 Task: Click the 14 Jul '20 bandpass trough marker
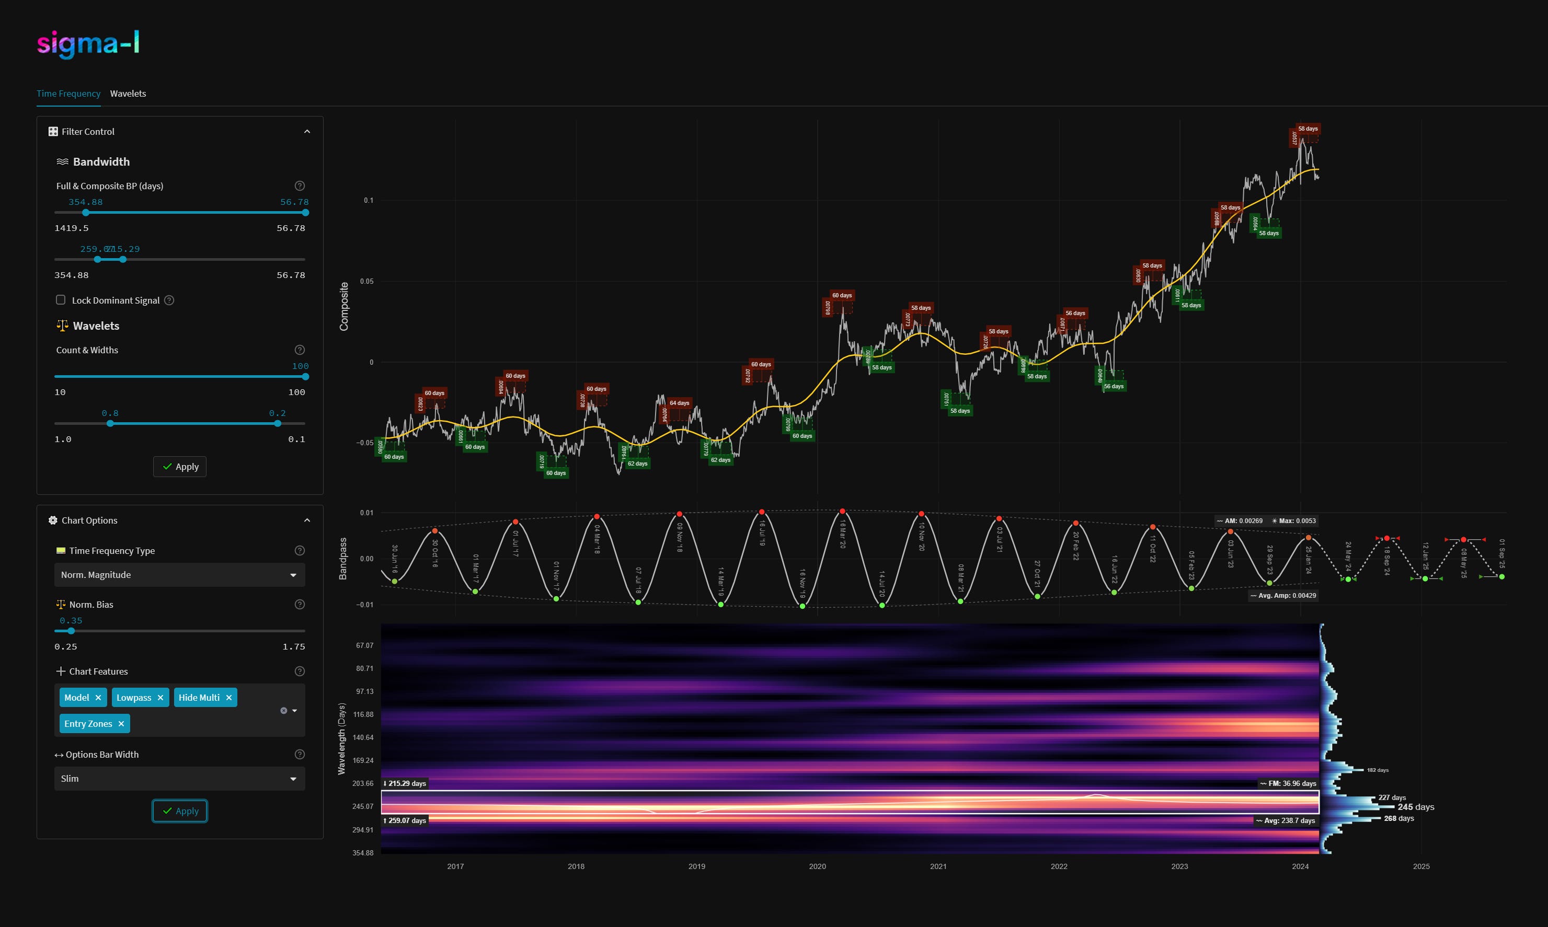tap(882, 606)
